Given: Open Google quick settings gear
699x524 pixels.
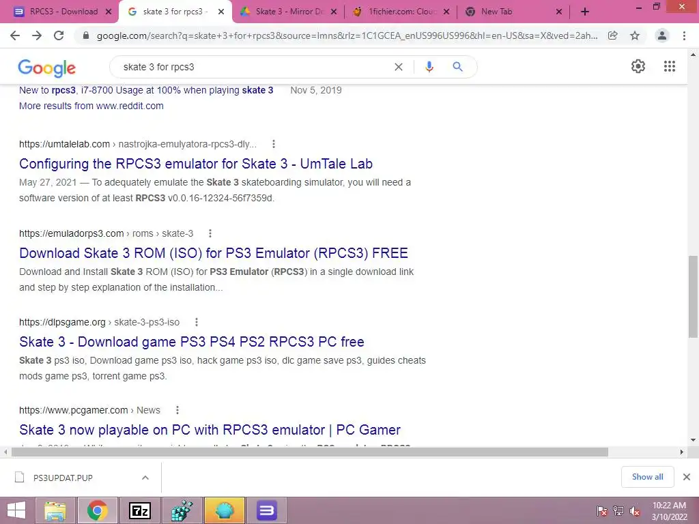Looking at the screenshot, I should [638, 66].
